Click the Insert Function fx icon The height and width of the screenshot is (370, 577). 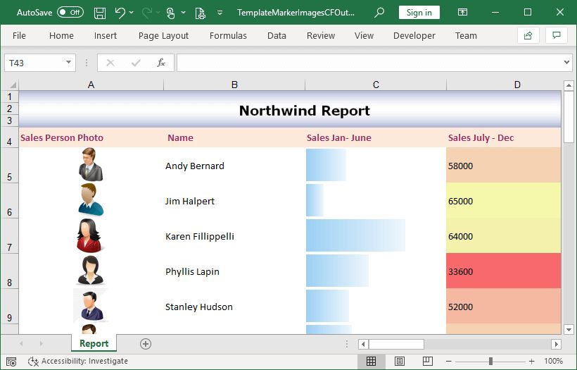(x=161, y=63)
